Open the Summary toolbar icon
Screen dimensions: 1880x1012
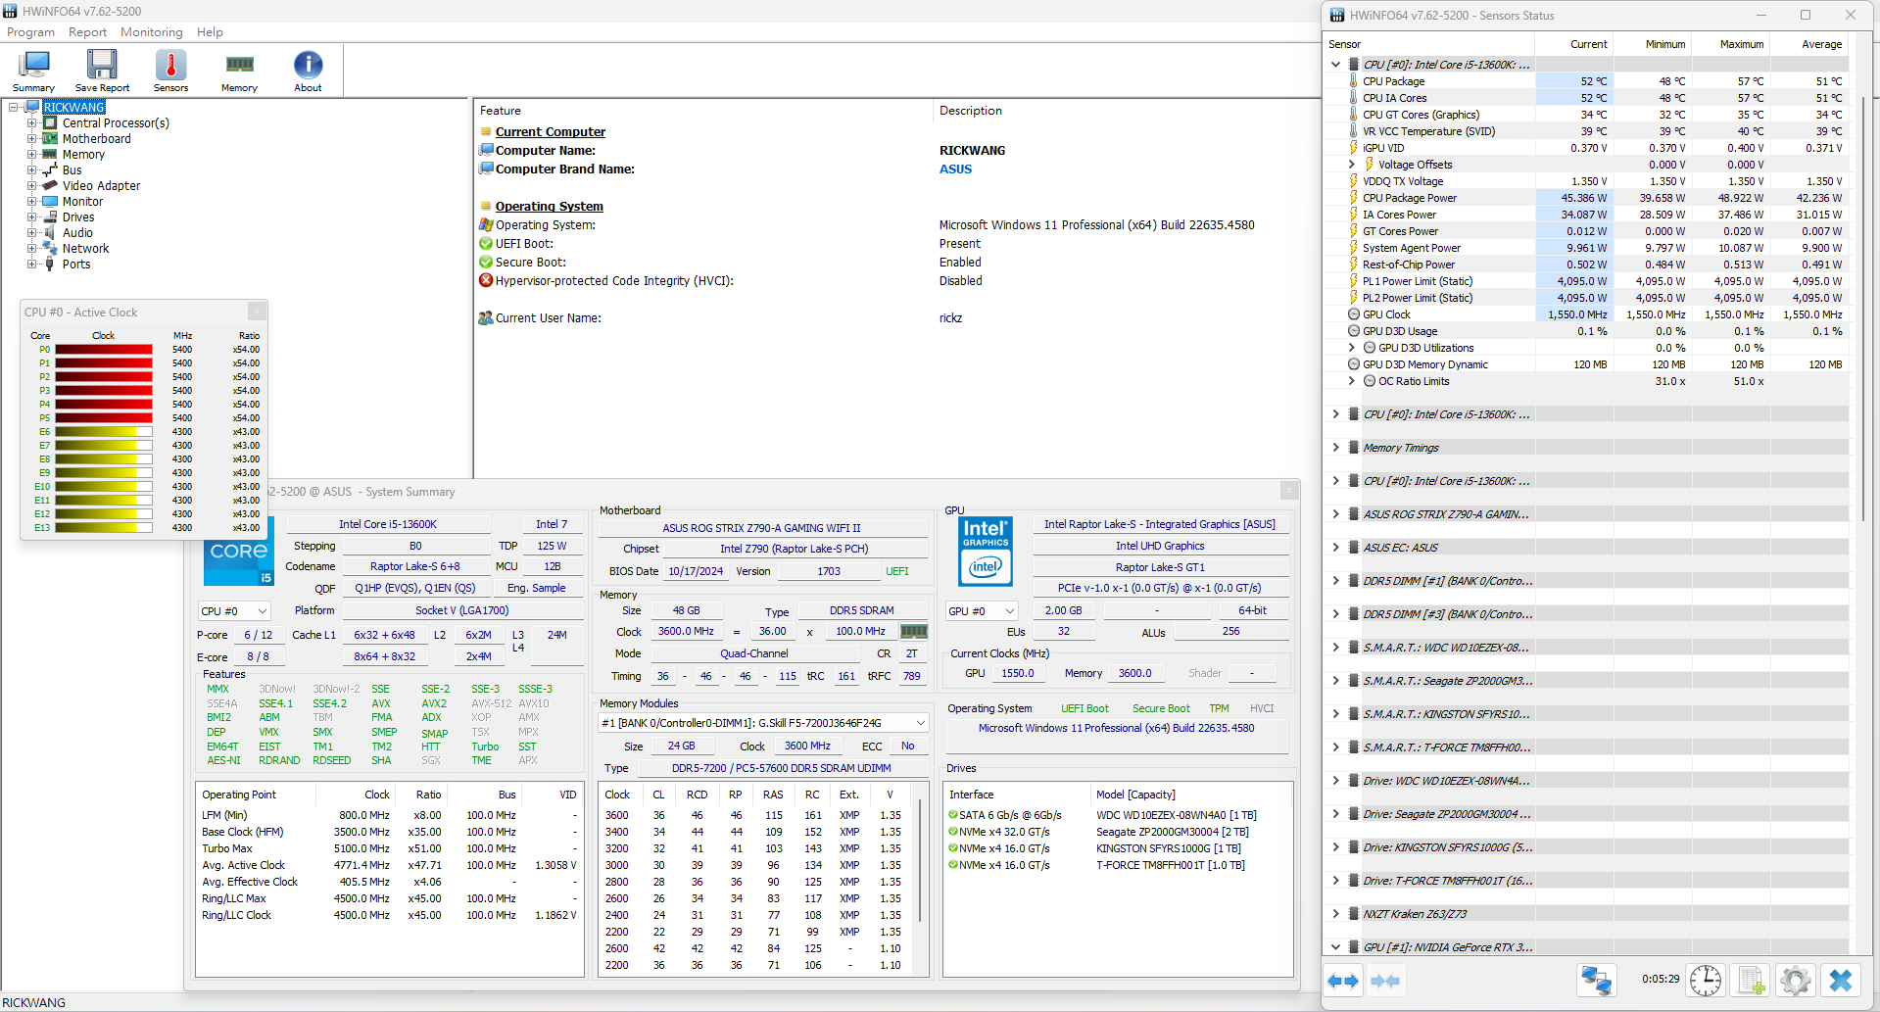coord(33,71)
